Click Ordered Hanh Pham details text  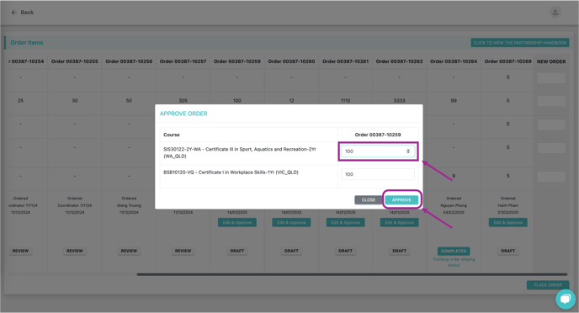point(507,205)
